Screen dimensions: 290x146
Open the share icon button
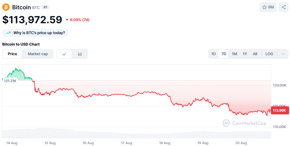point(284,7)
